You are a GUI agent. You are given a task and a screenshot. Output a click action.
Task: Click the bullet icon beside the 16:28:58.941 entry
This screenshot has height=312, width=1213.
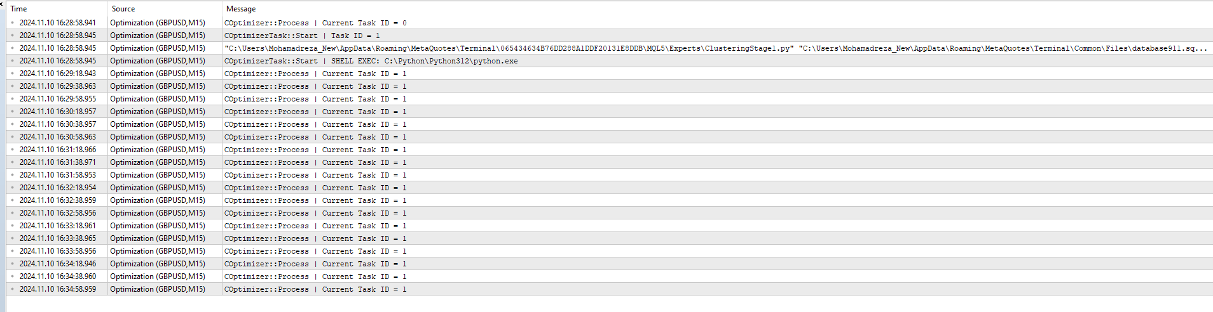click(12, 23)
